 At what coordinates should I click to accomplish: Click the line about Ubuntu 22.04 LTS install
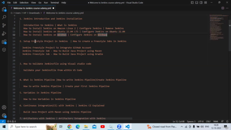pos(74,31)
